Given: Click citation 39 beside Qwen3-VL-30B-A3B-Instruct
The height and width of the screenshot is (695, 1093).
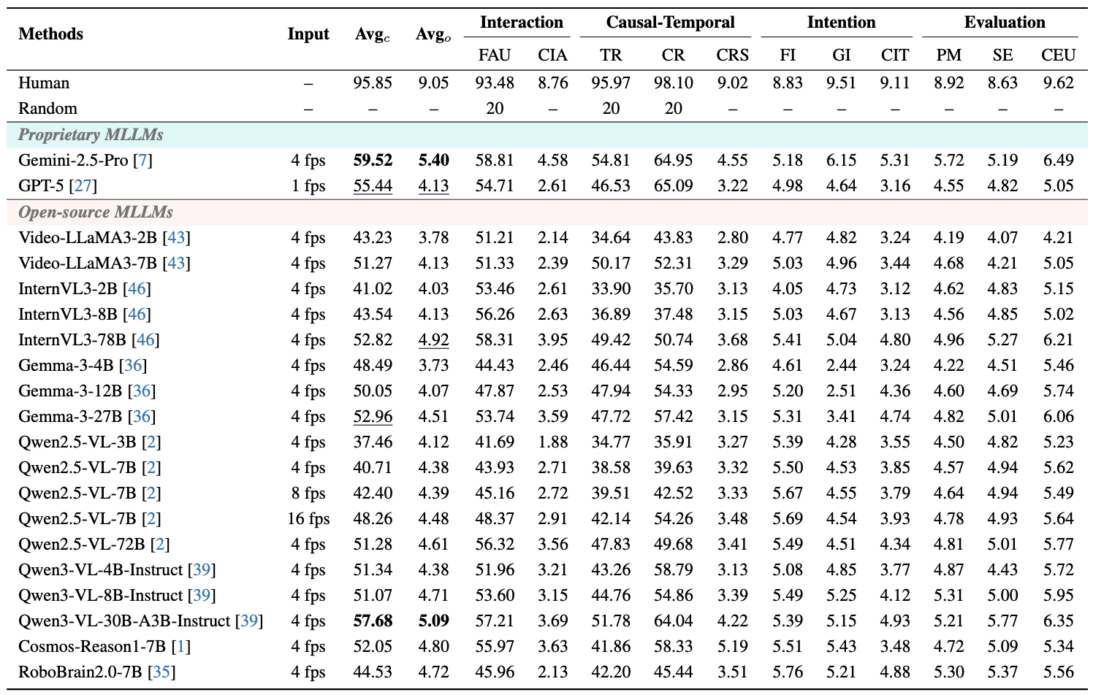Looking at the screenshot, I should click(248, 621).
